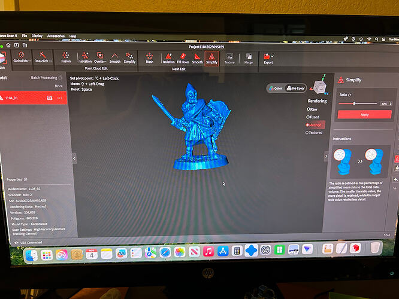Click the ratio percentage input field
The width and height of the screenshot is (399, 299).
click(x=384, y=103)
